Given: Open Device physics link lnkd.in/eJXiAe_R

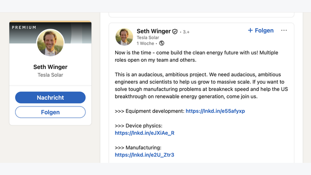Looking at the screenshot, I should click(145, 133).
